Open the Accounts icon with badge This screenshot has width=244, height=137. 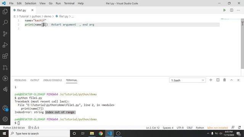(5, 108)
